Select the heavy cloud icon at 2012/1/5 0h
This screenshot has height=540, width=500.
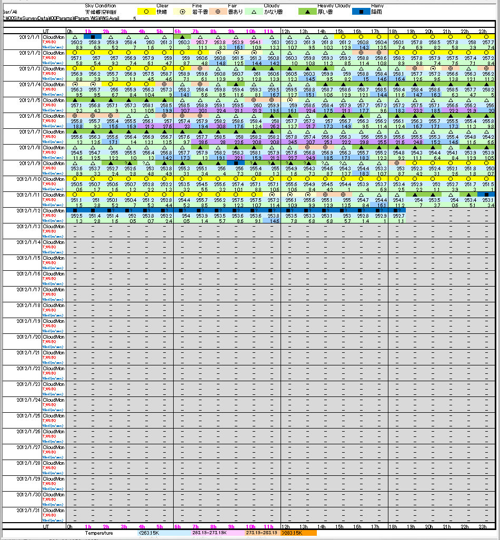[75, 100]
